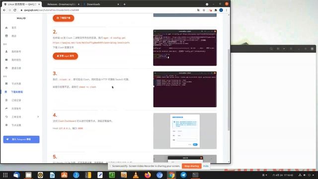Viewport: 318px width, 179px height.
Task: Open the Files manager from the dock
Action: click(28, 175)
